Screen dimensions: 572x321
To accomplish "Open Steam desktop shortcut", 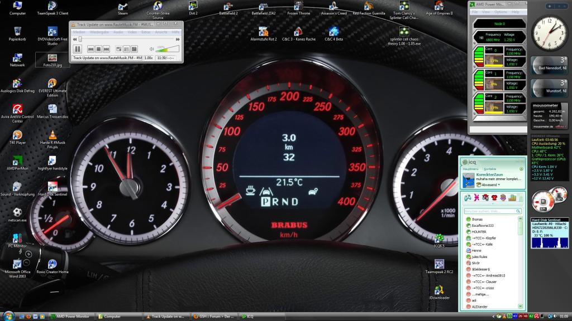I will pos(123,8).
